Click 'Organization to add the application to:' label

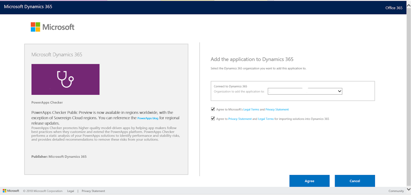point(239,91)
